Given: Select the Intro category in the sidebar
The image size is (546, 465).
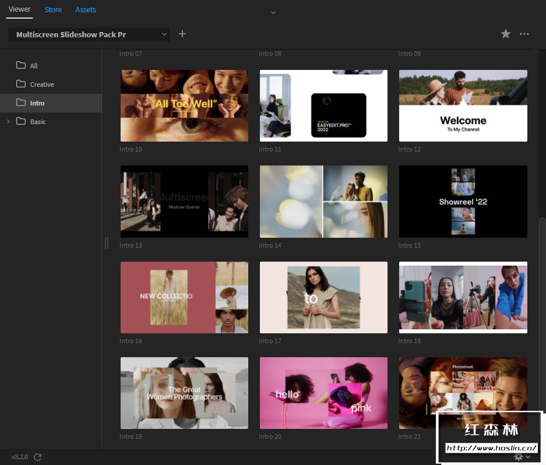Looking at the screenshot, I should tap(37, 103).
